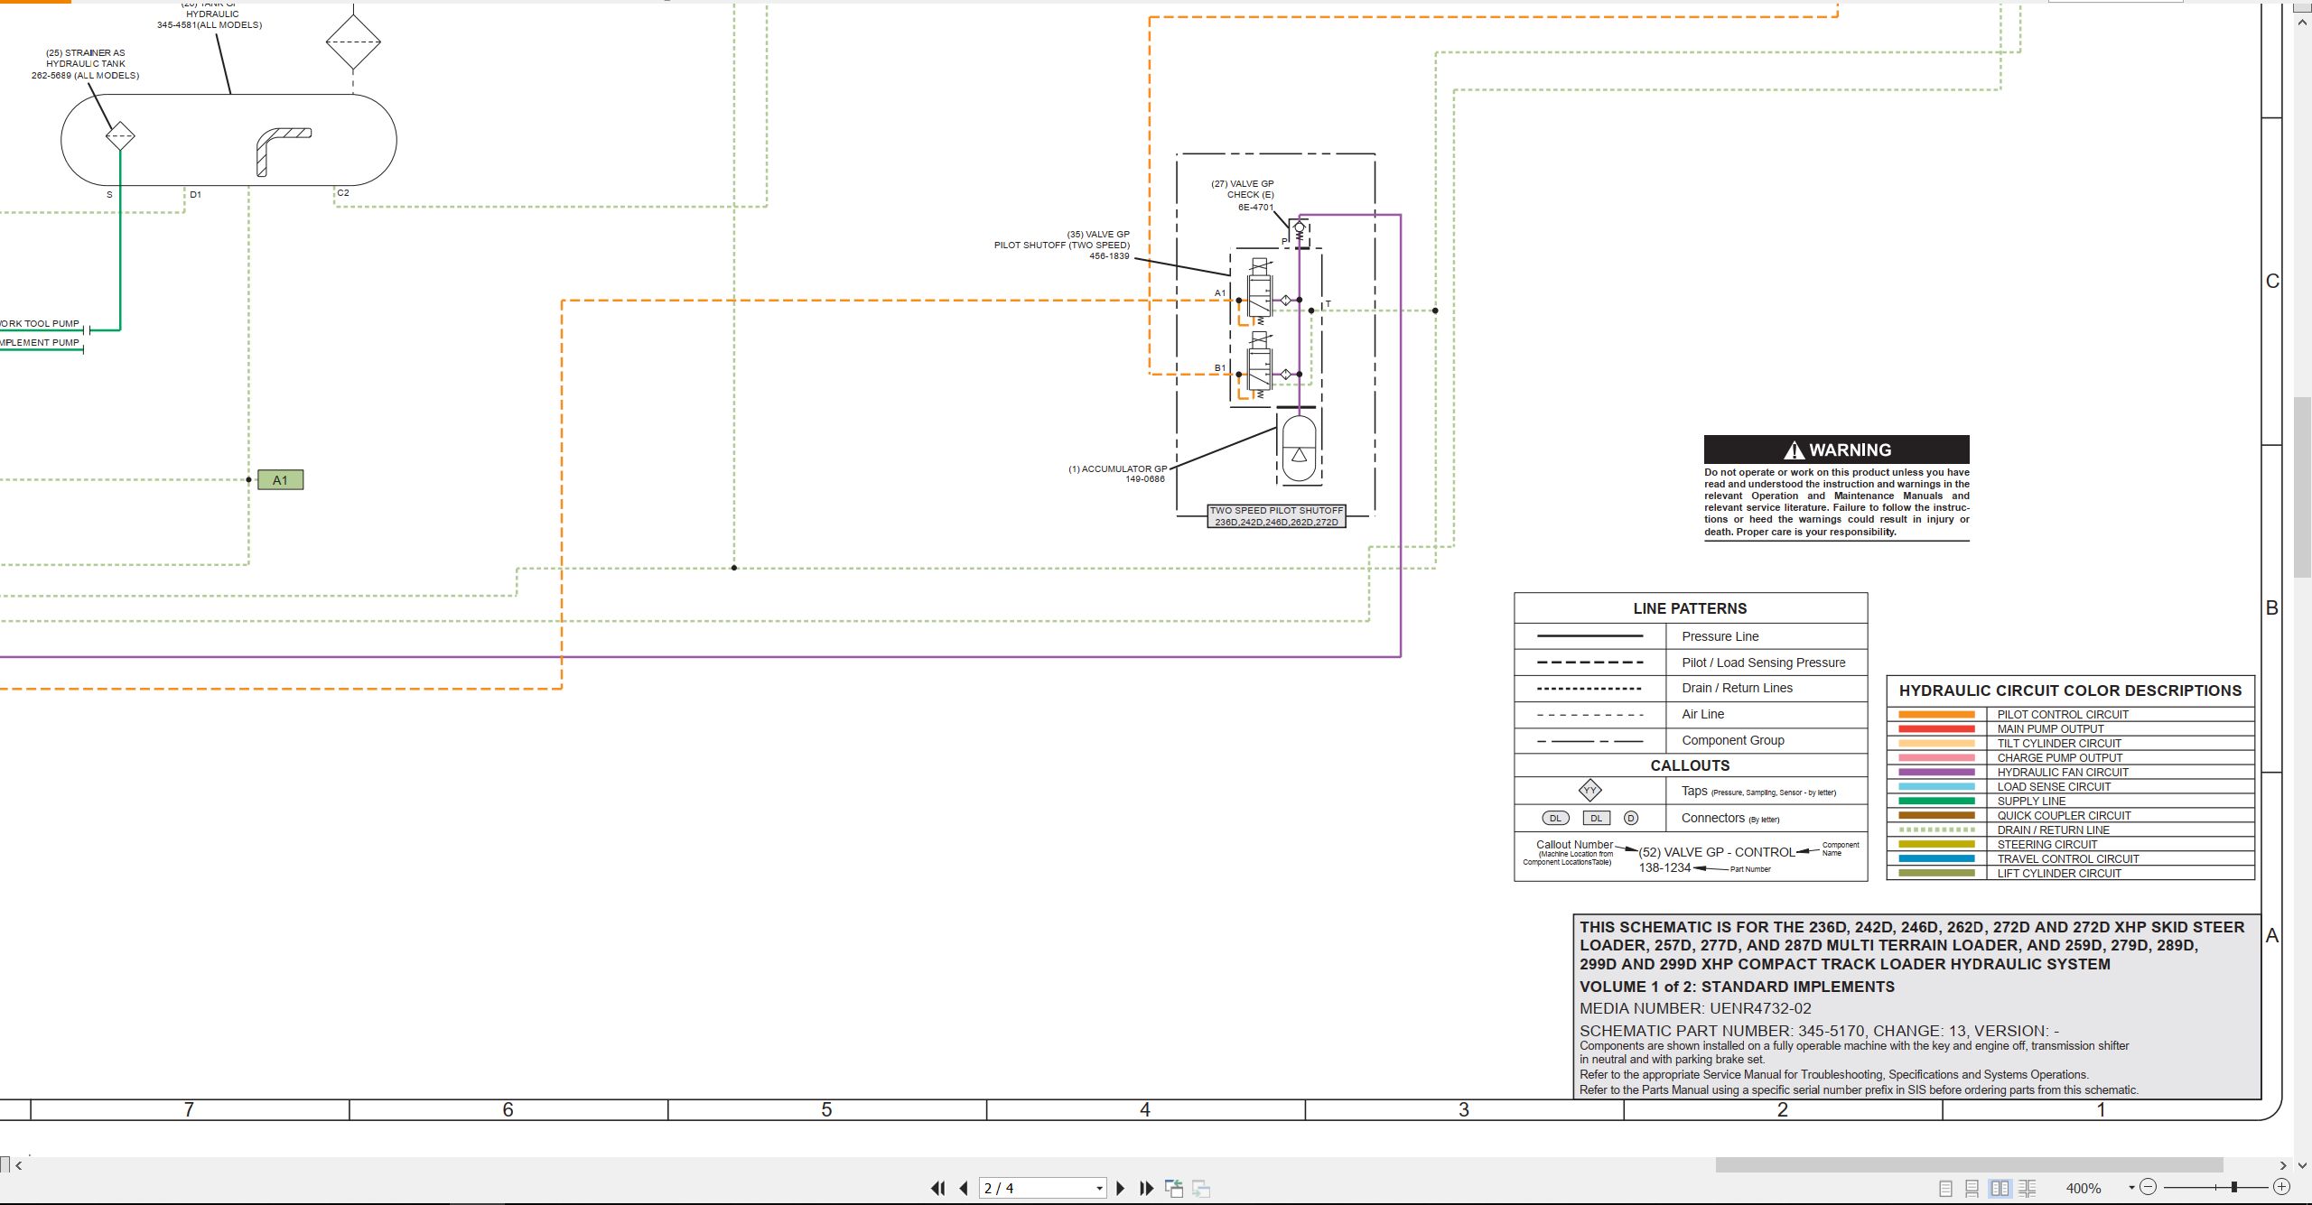Click the green Supply Line swatch
Image resolution: width=2312 pixels, height=1205 pixels.
coord(1936,802)
